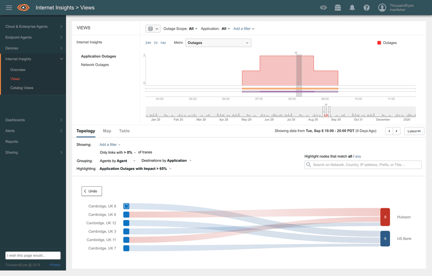Screen dimensions: 432x276
Task: Open the Metric Outages dropdown
Action: [x=218, y=43]
